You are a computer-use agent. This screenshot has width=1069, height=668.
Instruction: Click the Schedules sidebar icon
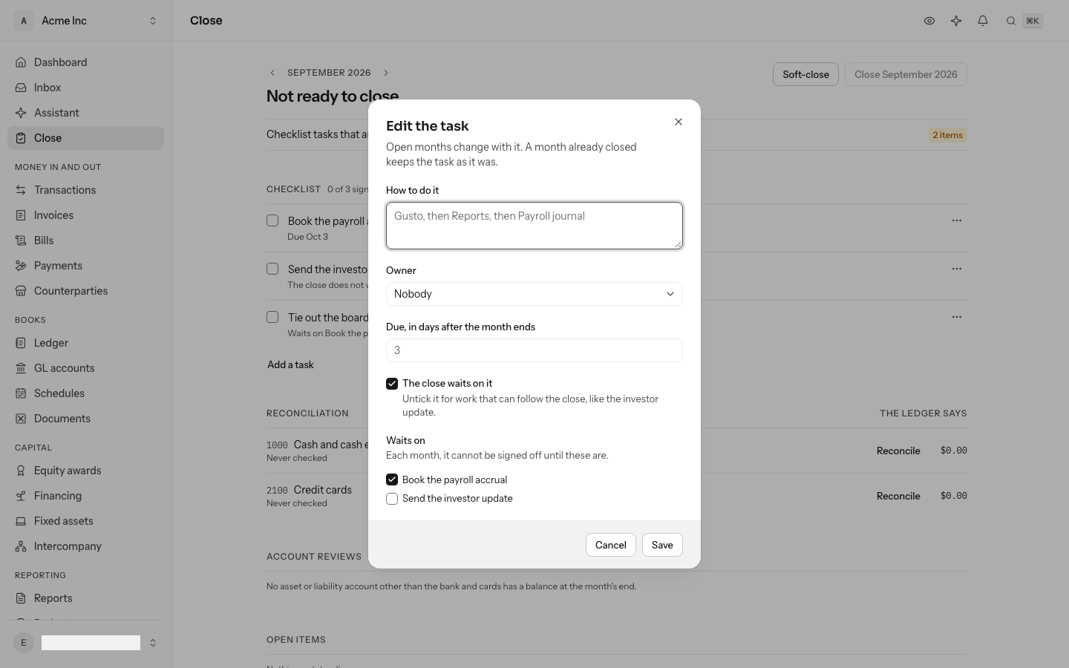coord(21,393)
